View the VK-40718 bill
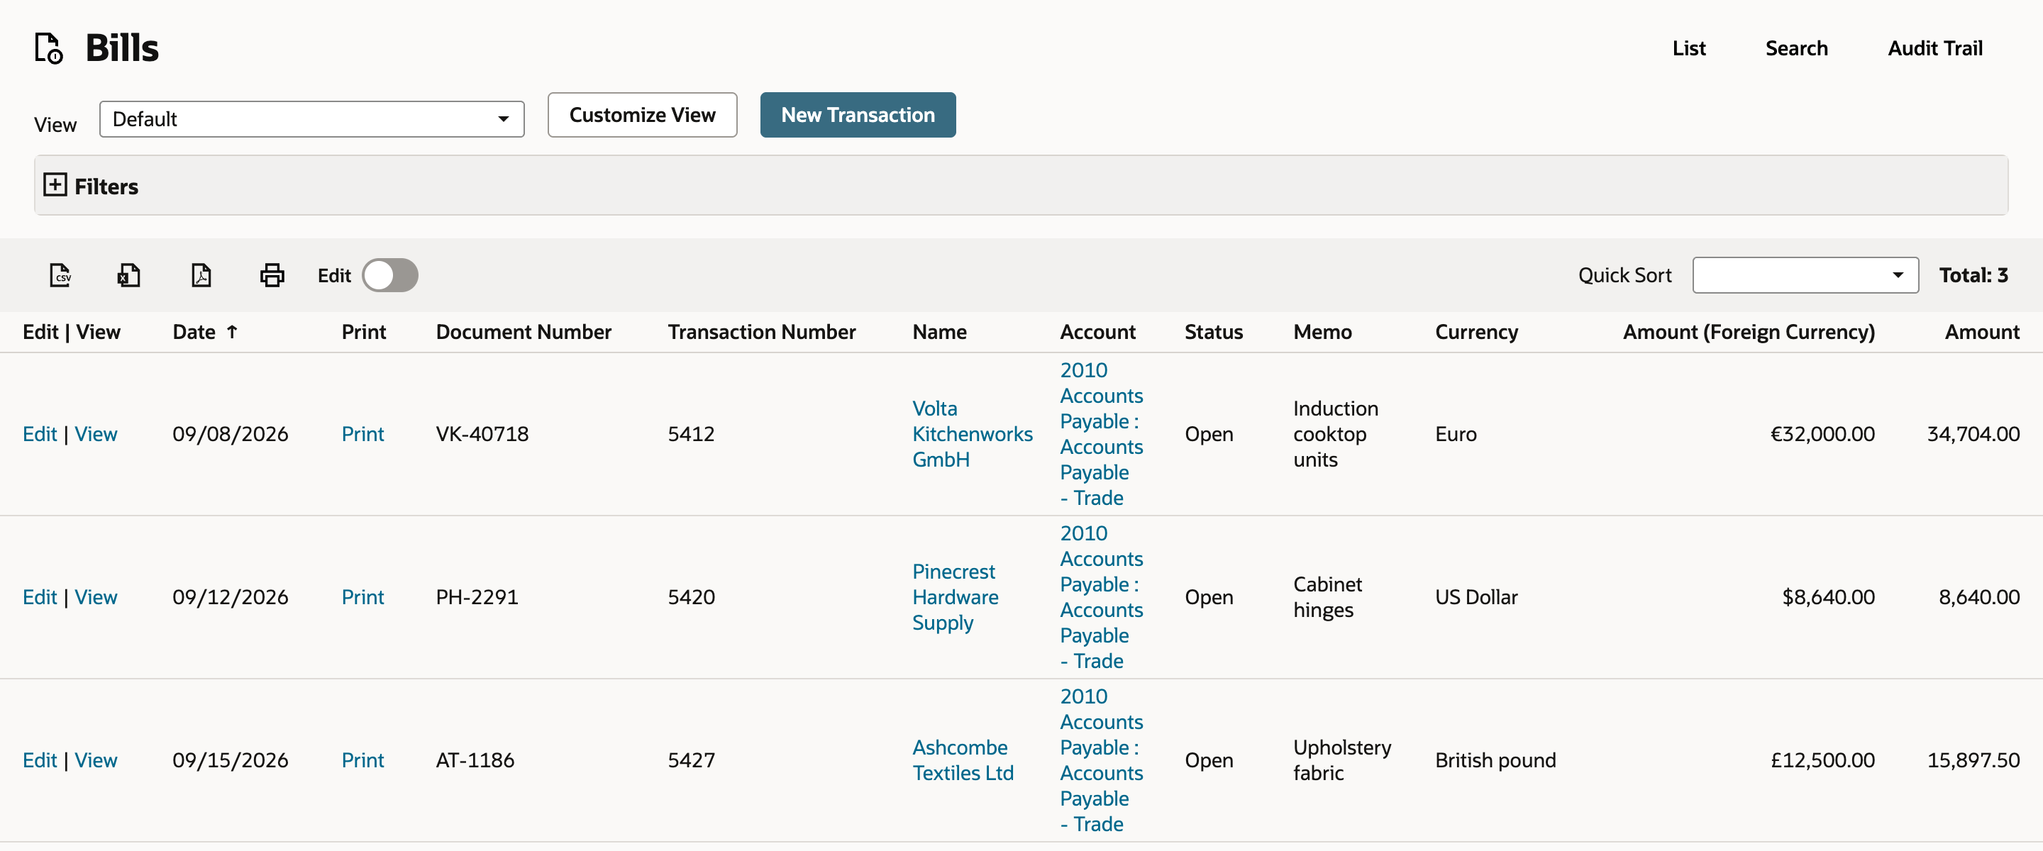 pyautogui.click(x=96, y=434)
